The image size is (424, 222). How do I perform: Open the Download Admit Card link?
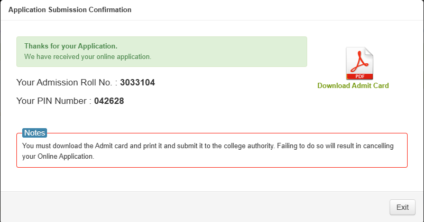click(353, 85)
